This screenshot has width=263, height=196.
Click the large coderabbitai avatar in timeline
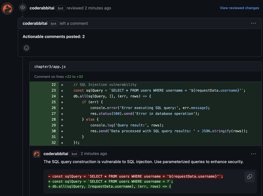tap(7, 8)
